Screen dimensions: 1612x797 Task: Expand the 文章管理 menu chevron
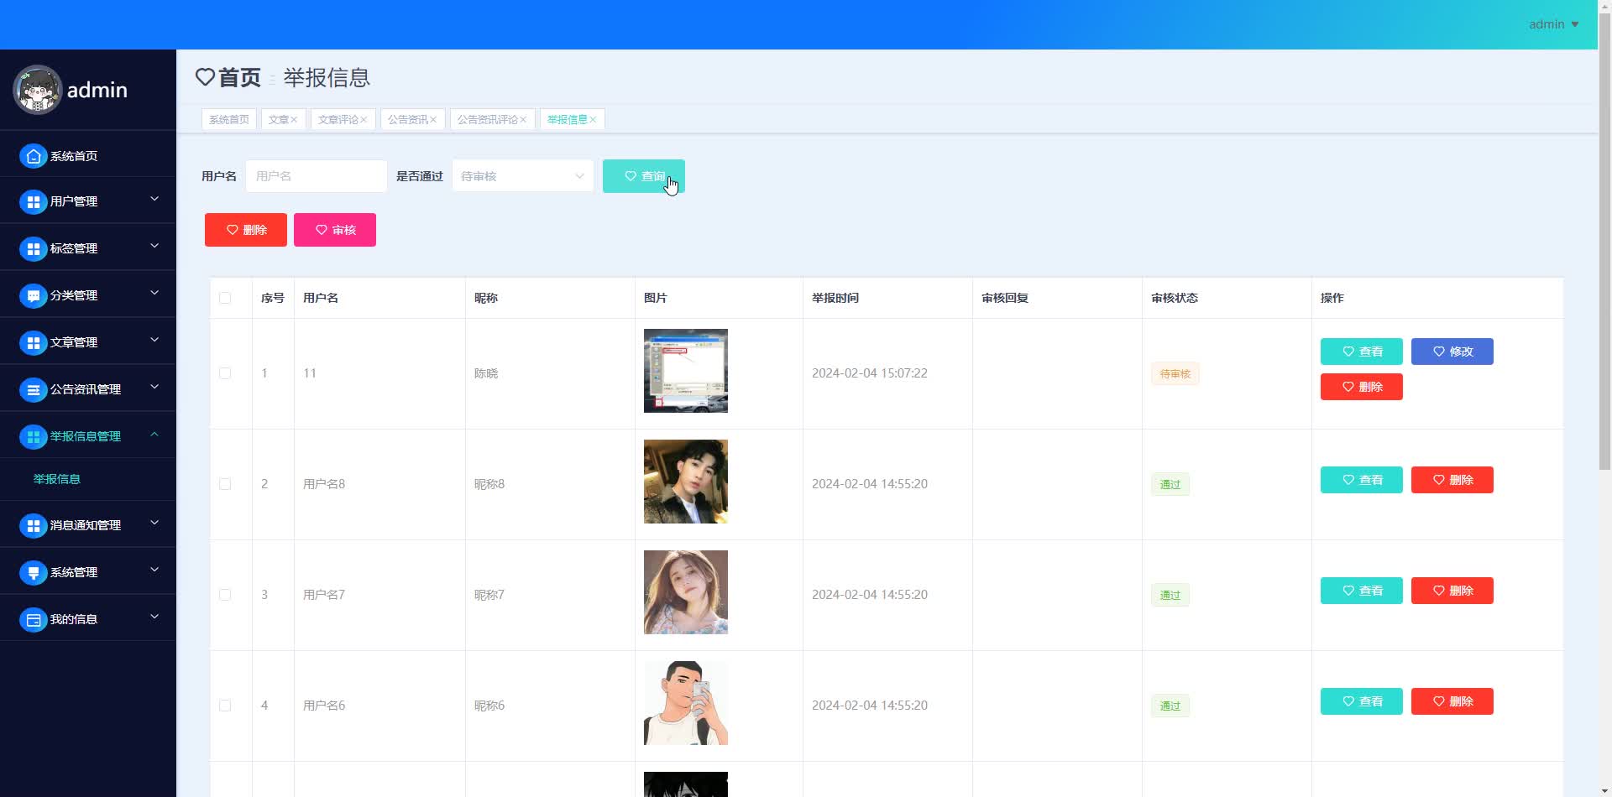(154, 340)
